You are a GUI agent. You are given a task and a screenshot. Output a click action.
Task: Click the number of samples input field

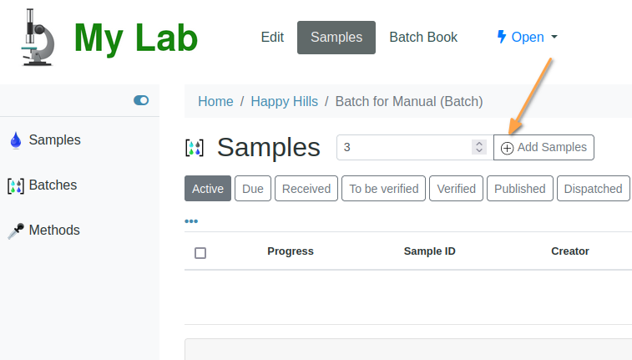click(x=404, y=147)
